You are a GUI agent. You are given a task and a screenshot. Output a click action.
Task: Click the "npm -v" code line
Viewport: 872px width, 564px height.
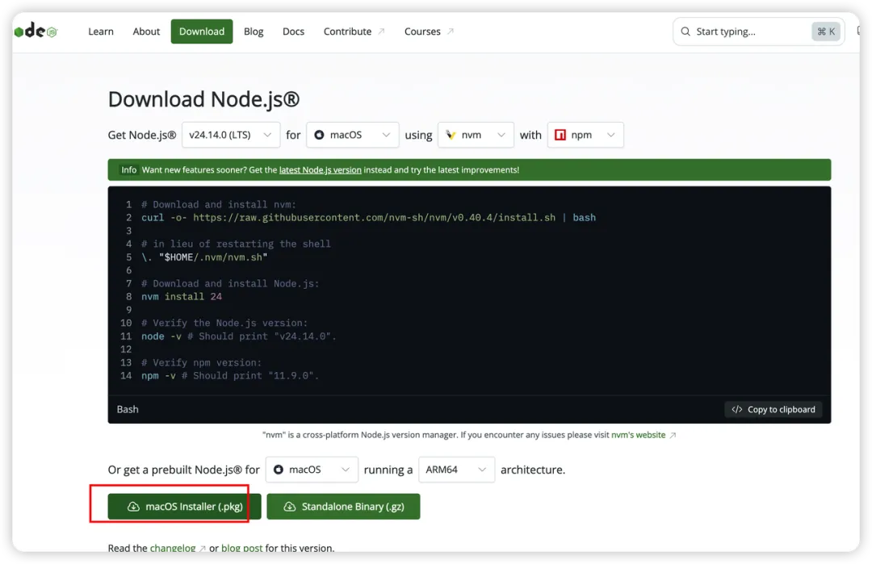pos(230,376)
